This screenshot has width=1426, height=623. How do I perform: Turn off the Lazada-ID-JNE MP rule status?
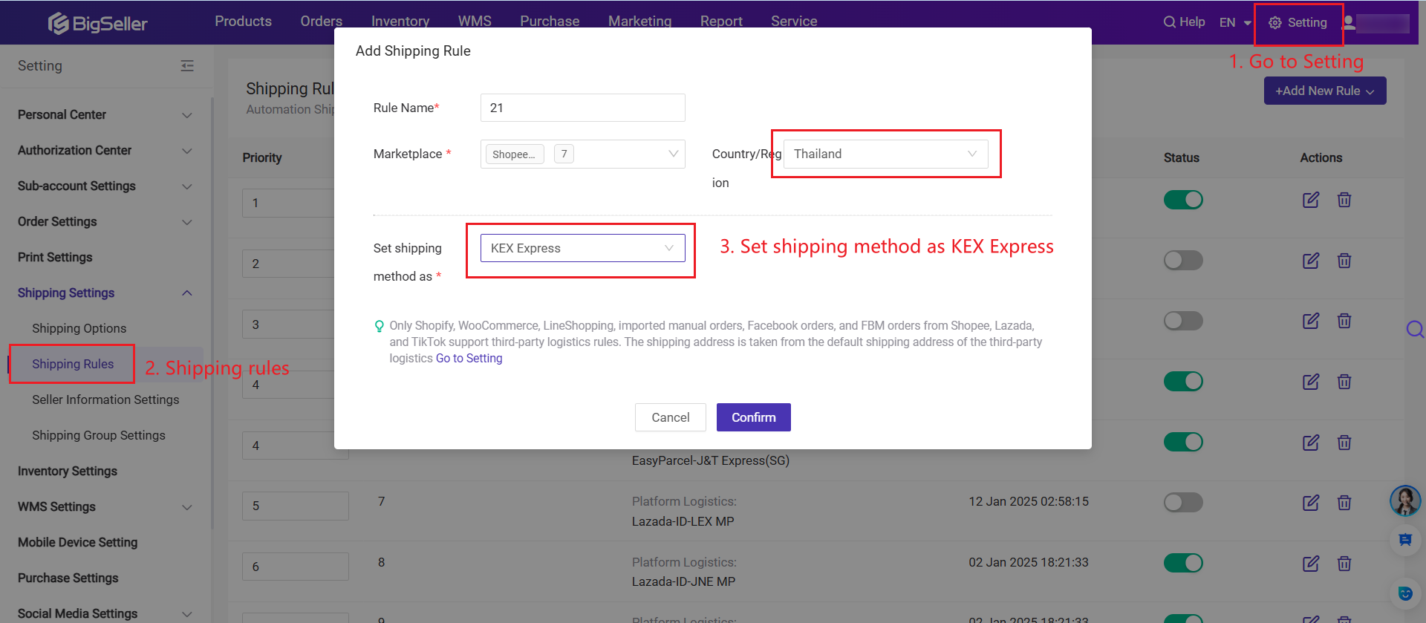(x=1183, y=564)
